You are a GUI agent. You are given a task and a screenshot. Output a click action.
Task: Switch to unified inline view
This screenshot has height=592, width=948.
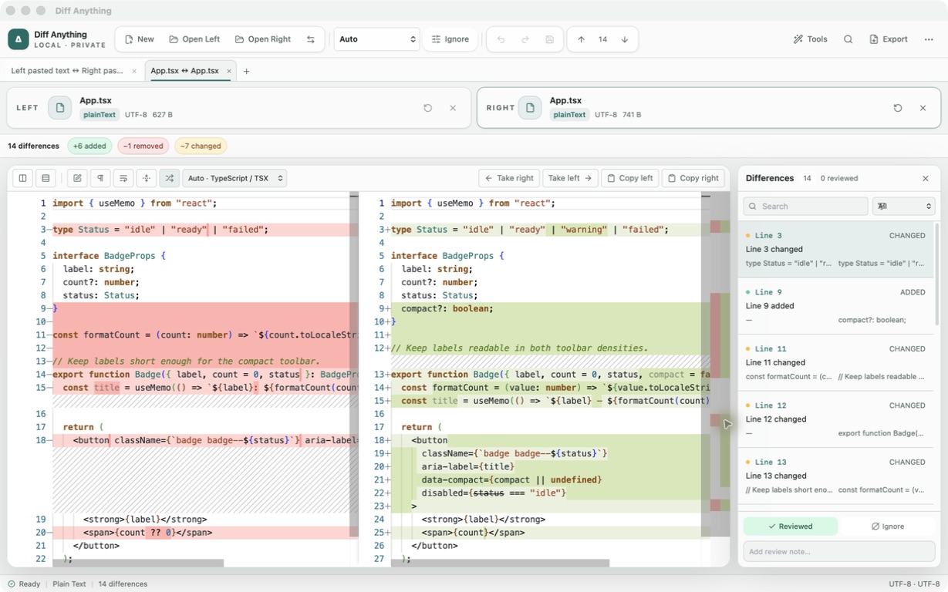pos(46,178)
